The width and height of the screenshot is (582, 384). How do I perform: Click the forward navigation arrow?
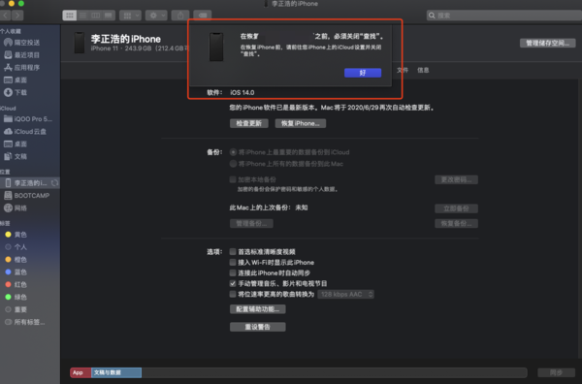[x=17, y=16]
